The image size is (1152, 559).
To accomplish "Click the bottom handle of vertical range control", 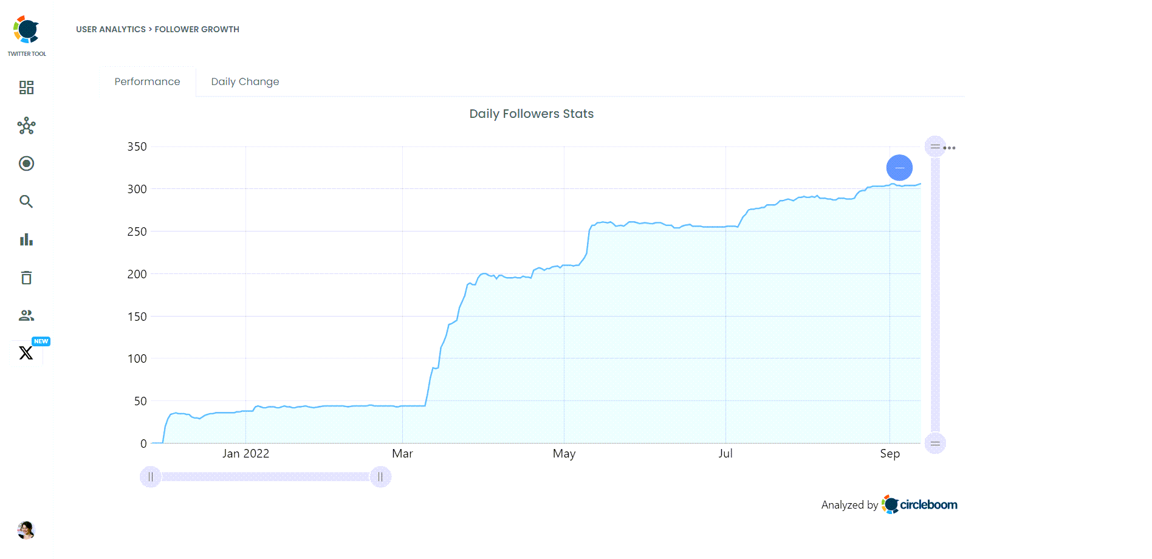I will (934, 443).
